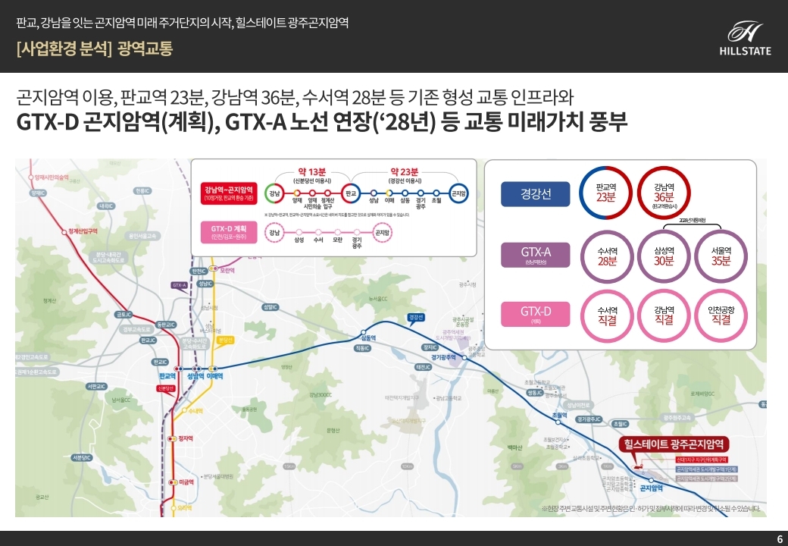
Task: Click the '삼동역' station label on the map
Action: [x=368, y=338]
